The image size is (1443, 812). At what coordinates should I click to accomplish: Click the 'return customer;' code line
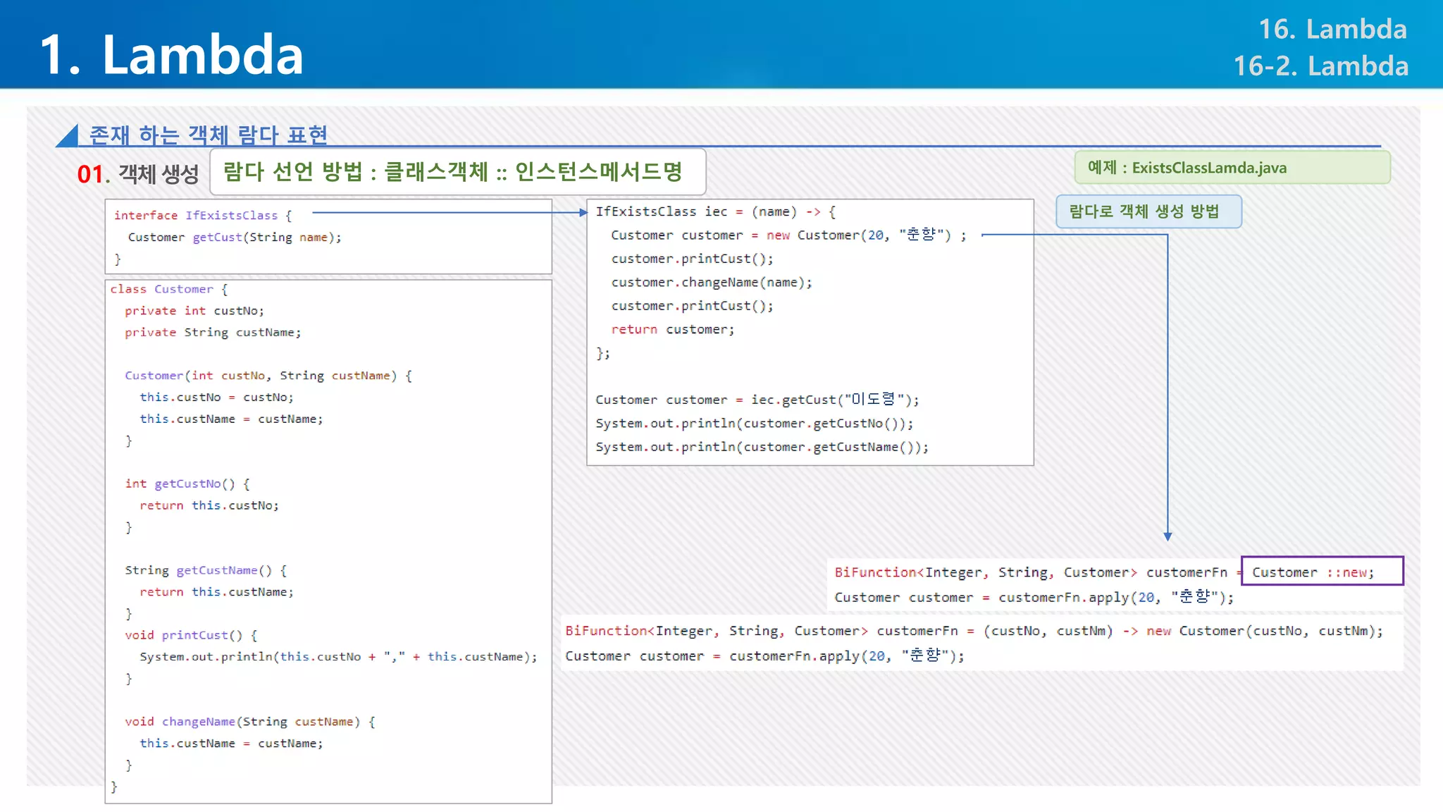tap(672, 329)
